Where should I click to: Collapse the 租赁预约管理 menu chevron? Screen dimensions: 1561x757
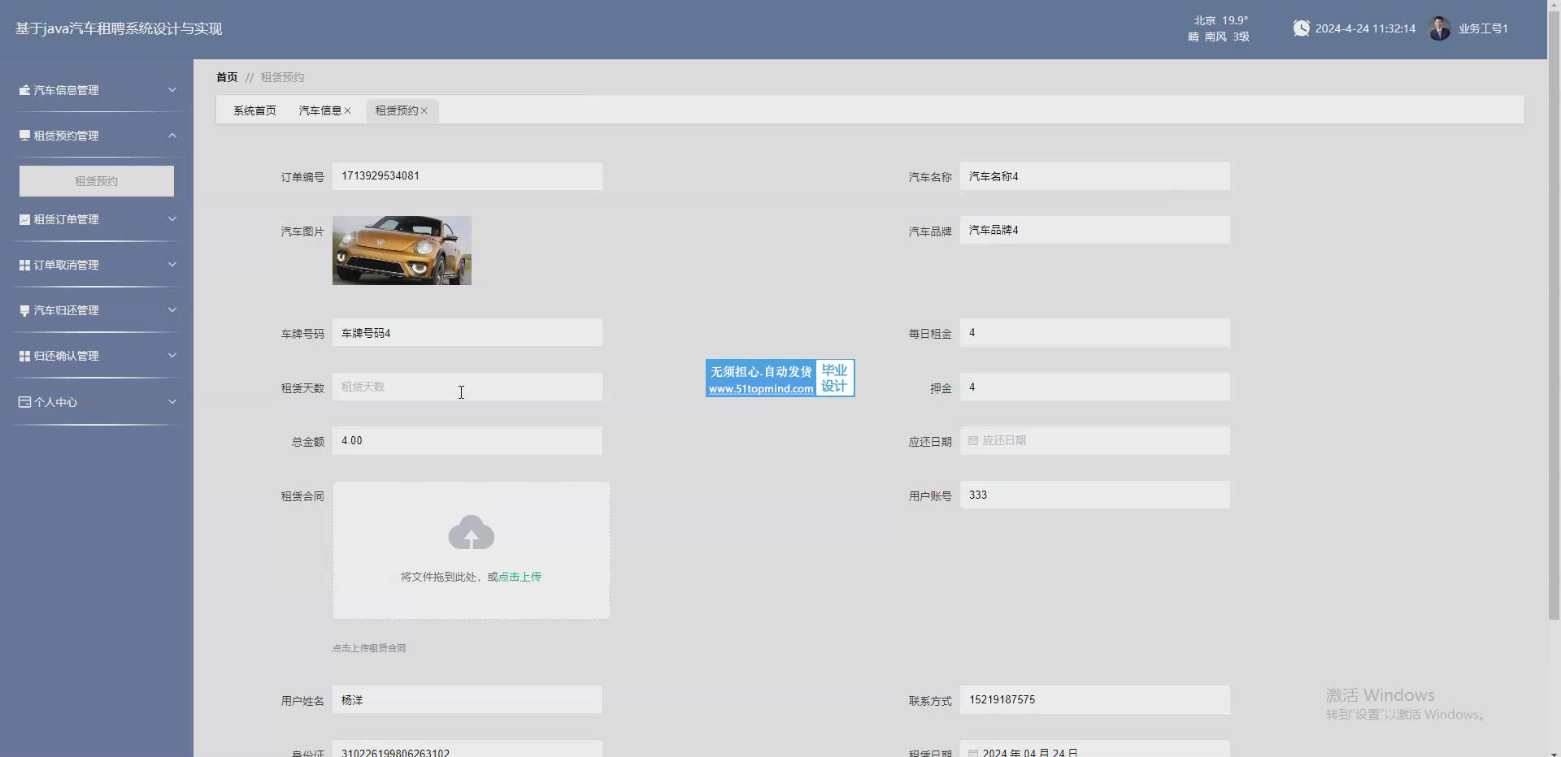pos(172,135)
